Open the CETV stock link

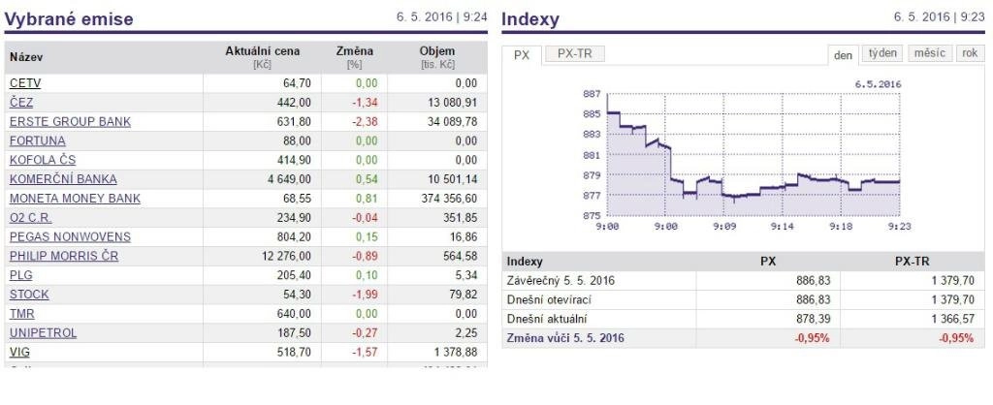click(25, 83)
